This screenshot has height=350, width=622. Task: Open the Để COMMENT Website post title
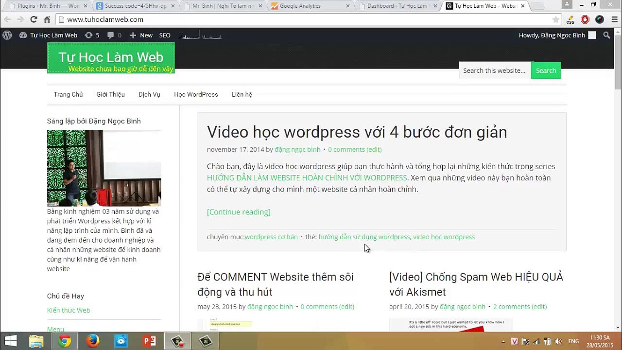pyautogui.click(x=276, y=284)
